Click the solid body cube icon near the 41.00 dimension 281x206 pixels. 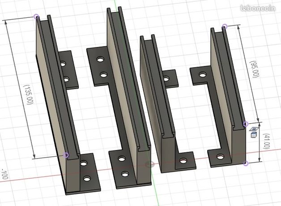[x=253, y=135]
